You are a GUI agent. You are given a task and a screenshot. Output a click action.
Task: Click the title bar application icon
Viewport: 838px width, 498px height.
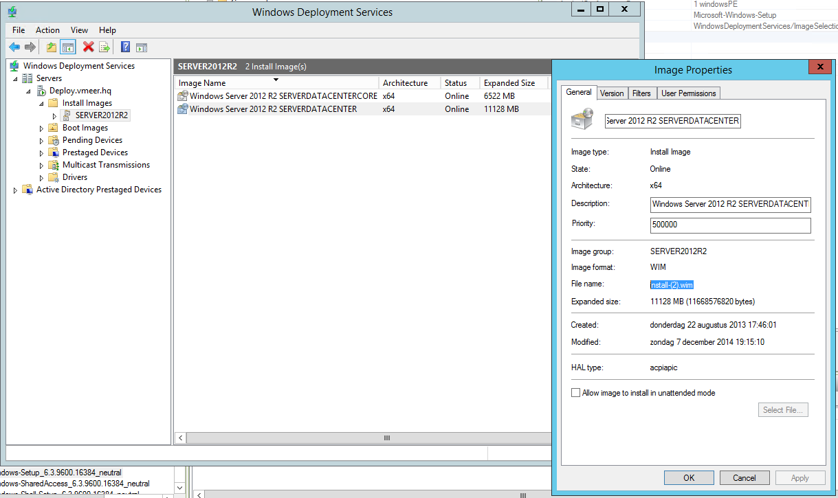12,12
